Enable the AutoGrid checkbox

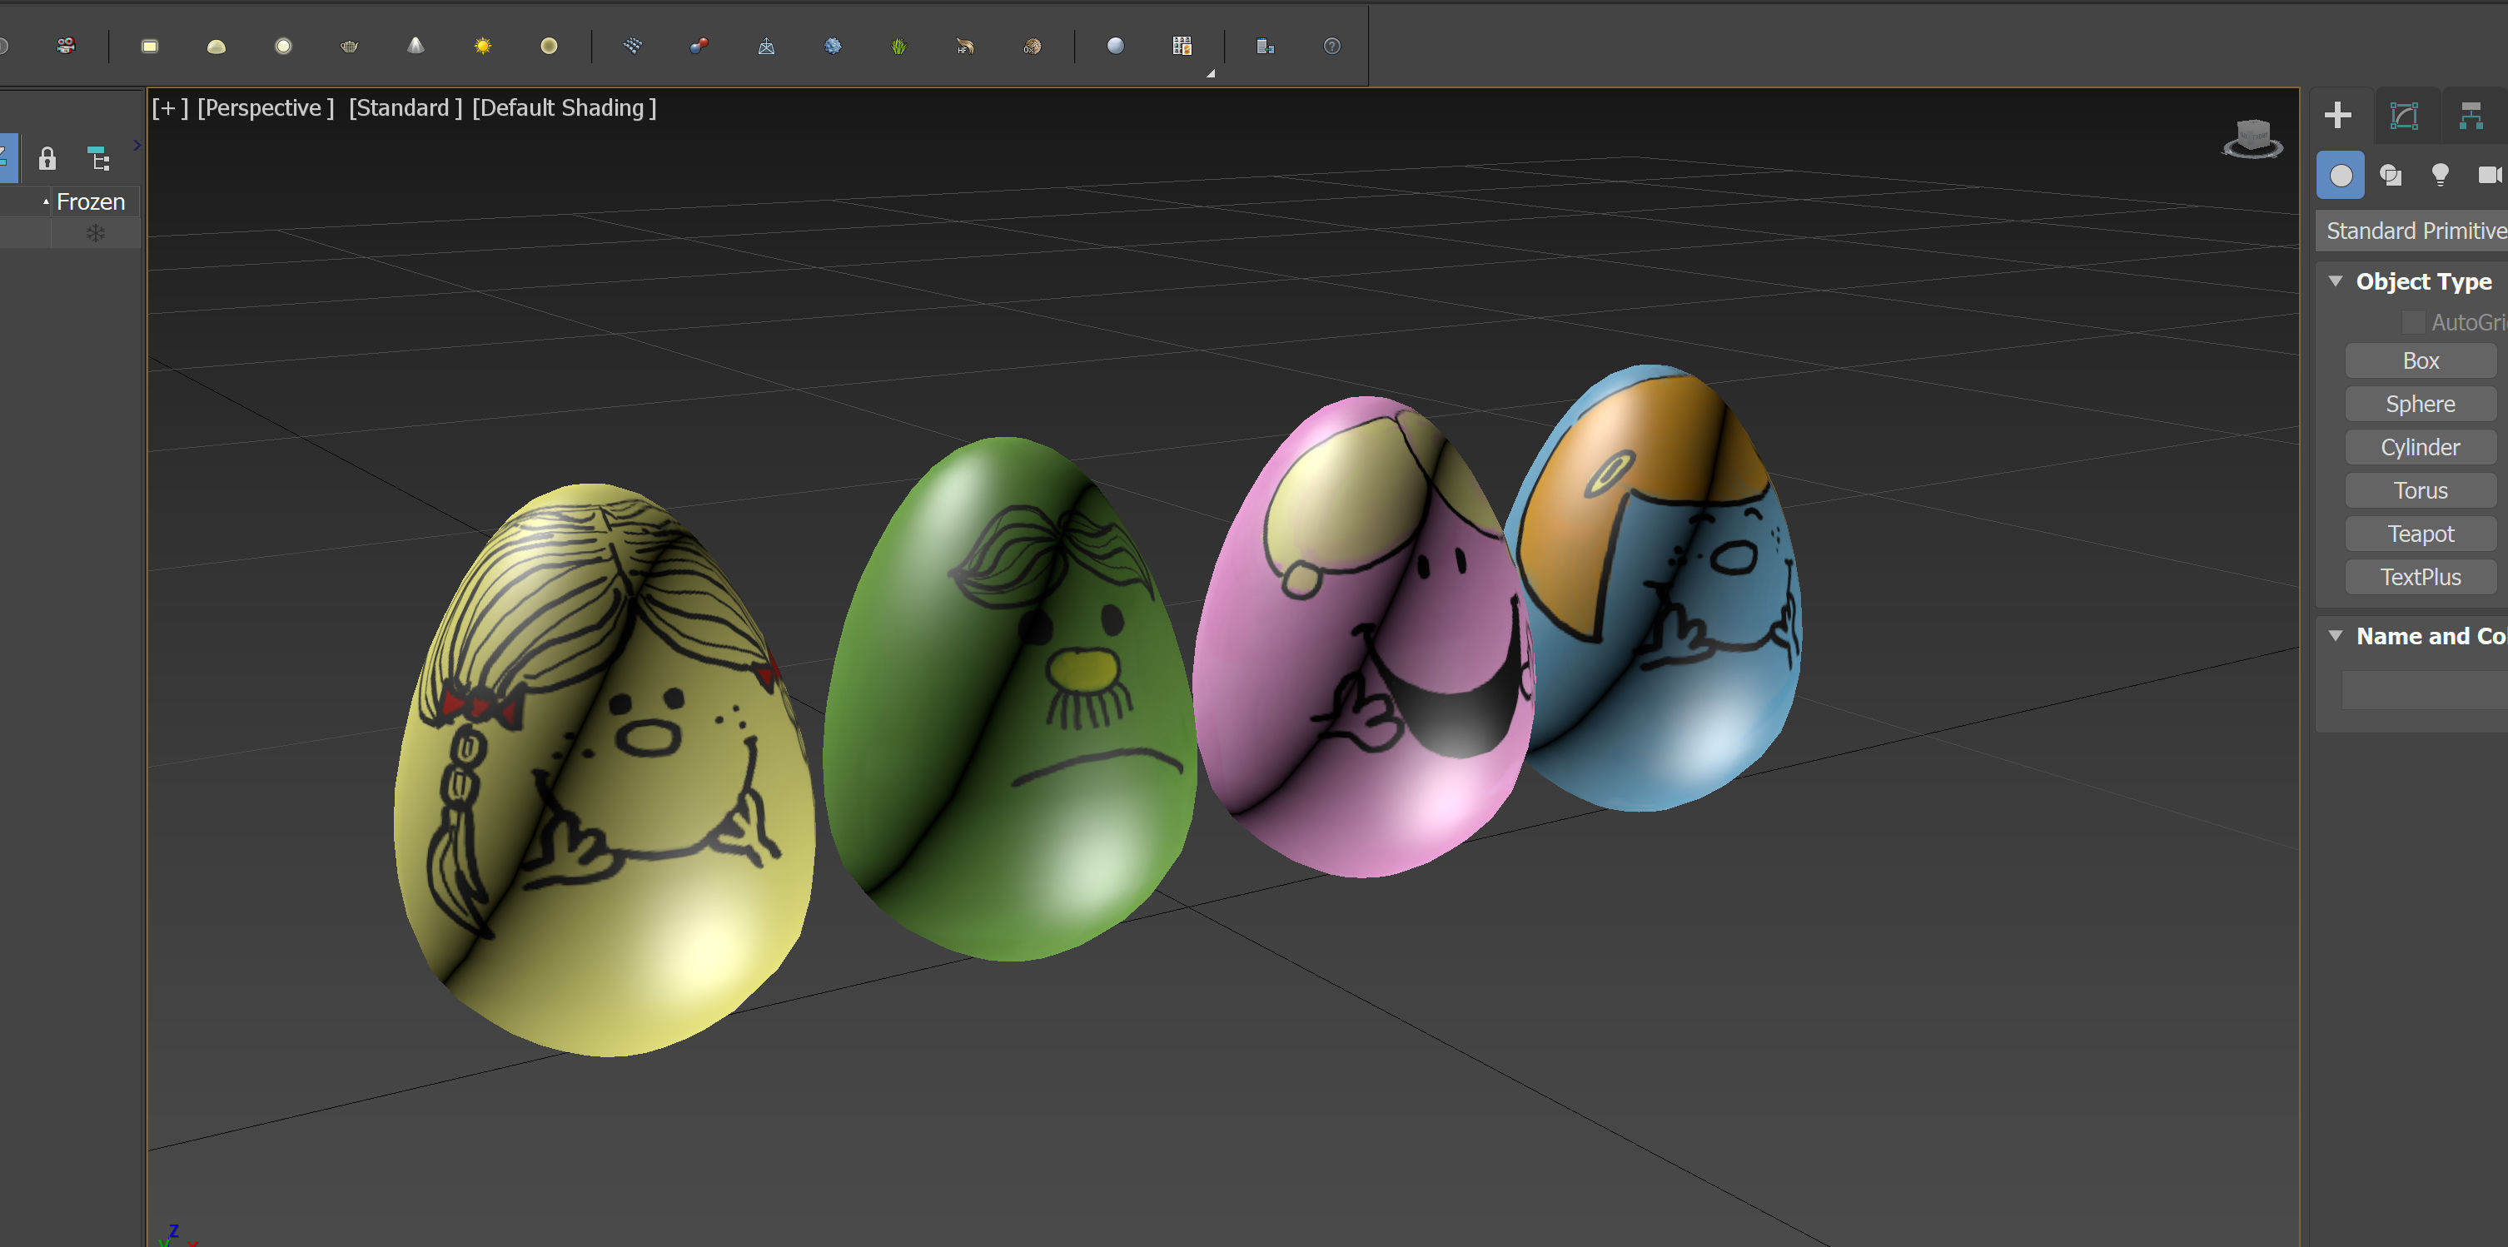click(2412, 322)
